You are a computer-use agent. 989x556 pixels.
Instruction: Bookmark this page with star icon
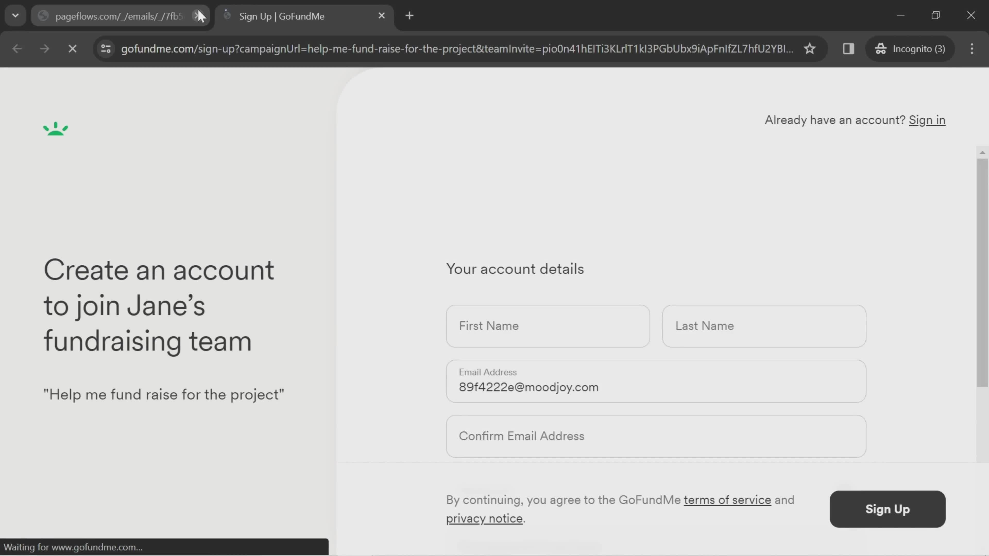pos(810,49)
